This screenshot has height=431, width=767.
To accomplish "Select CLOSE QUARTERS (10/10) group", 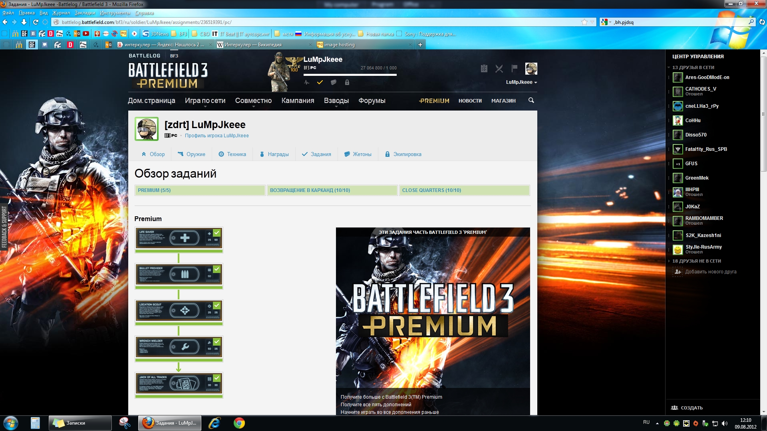I will 465,190.
